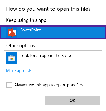106x111 pixels.
Task: Expand the More apps list
Action: (19, 71)
